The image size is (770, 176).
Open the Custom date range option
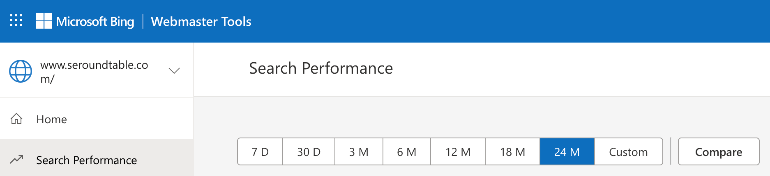tap(628, 152)
